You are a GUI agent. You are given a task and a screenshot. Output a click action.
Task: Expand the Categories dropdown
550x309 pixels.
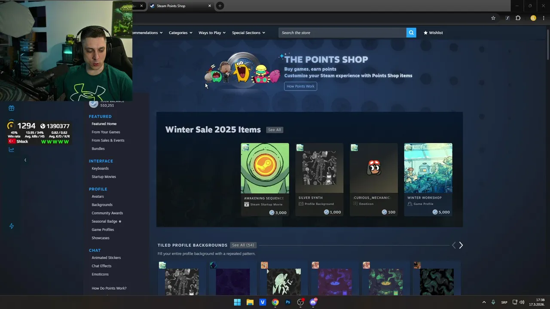pos(180,33)
